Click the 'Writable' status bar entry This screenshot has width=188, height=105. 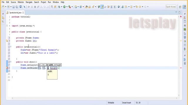(111, 103)
